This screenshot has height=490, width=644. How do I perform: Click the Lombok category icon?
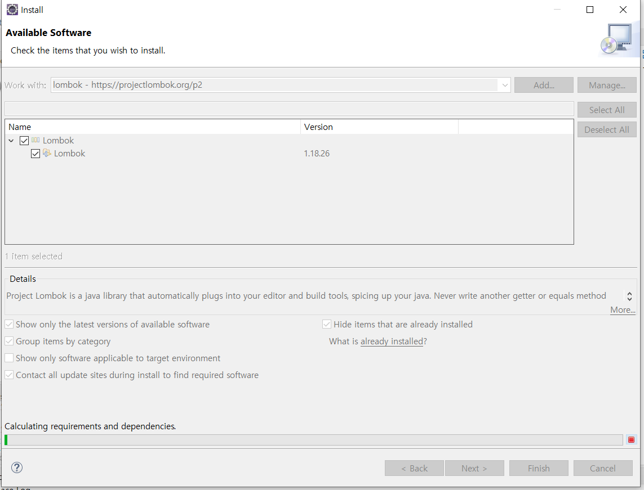[x=35, y=140]
